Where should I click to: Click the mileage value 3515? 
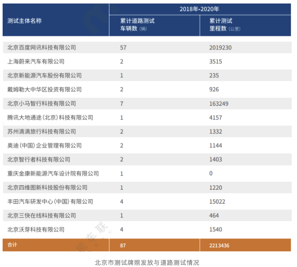pos(216,62)
